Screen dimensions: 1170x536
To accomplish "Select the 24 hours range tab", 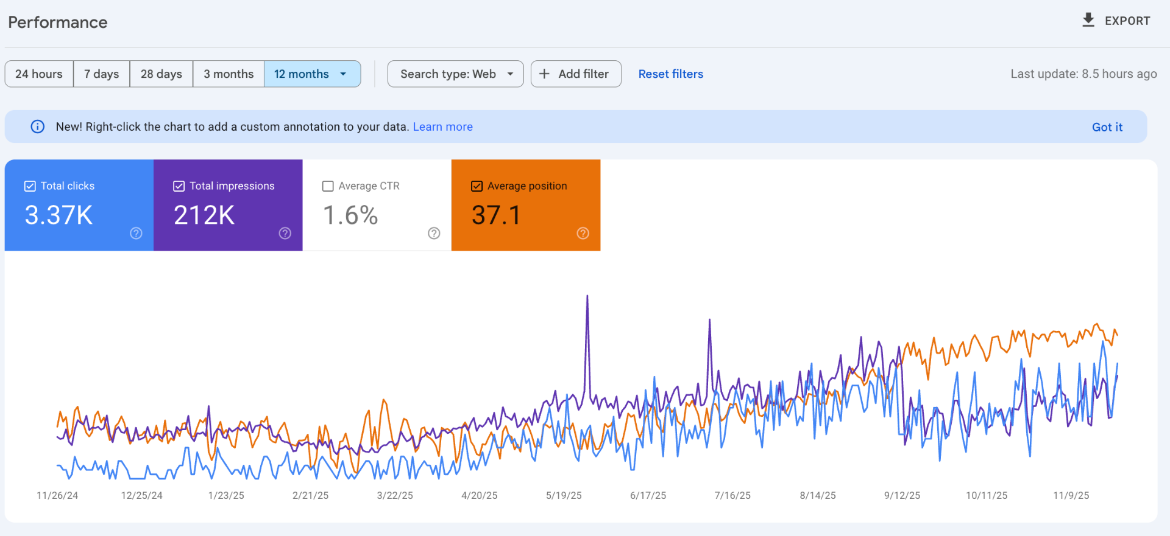I will tap(39, 74).
